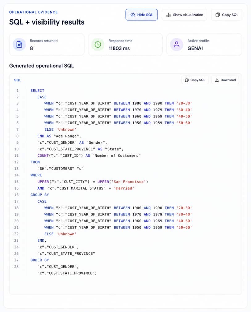Viewport: 251px width, 312px height.
Task: Click the ORDER BY keyword
Action: coord(40,260)
